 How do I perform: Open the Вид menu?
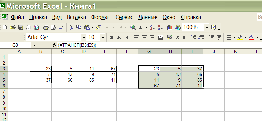click(x=57, y=17)
